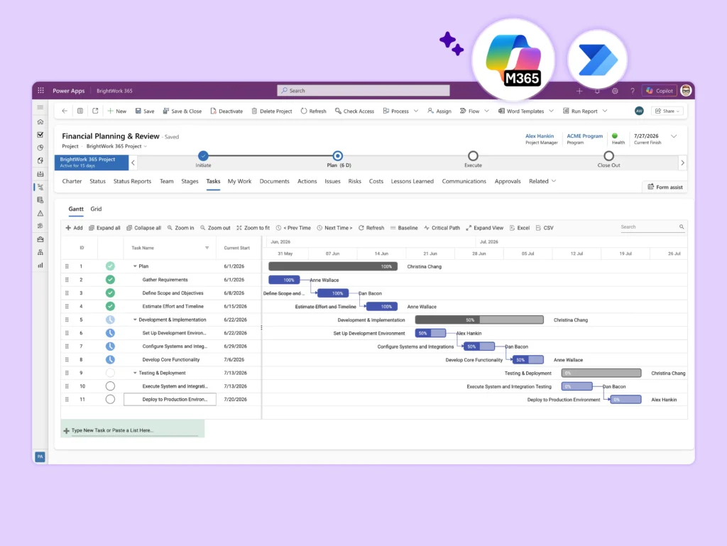Click Refresh in the command bar
The height and width of the screenshot is (546, 727).
click(x=313, y=111)
